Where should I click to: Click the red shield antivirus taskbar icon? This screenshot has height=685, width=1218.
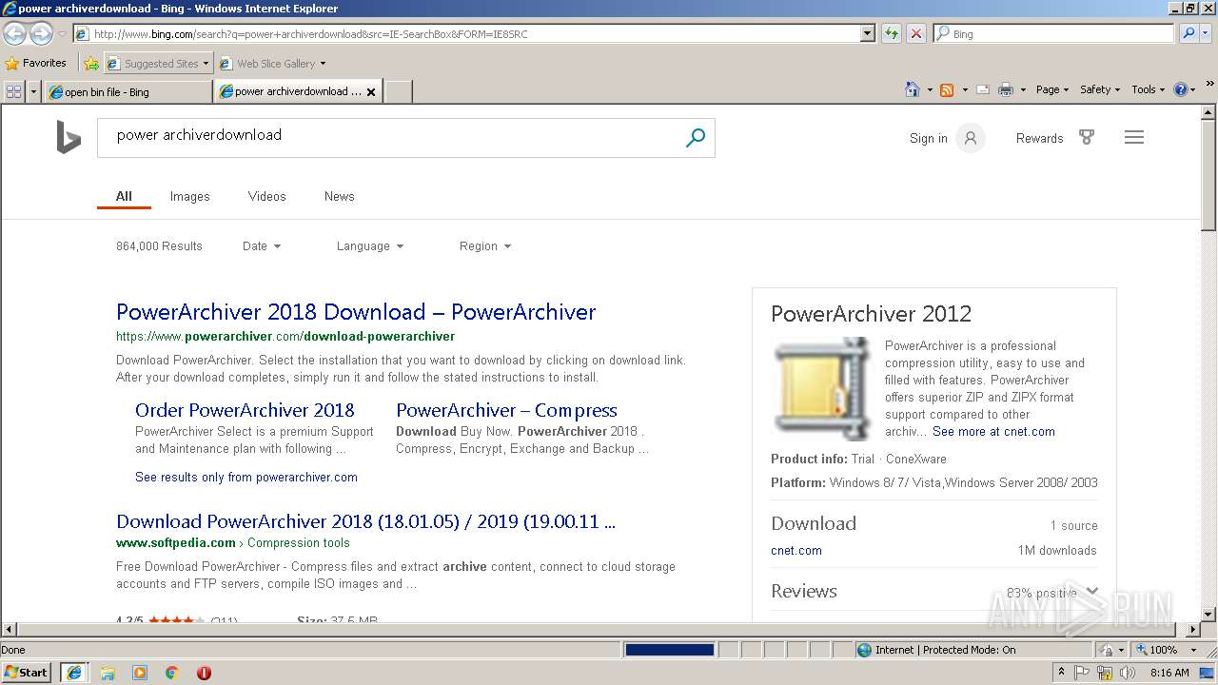(x=204, y=673)
